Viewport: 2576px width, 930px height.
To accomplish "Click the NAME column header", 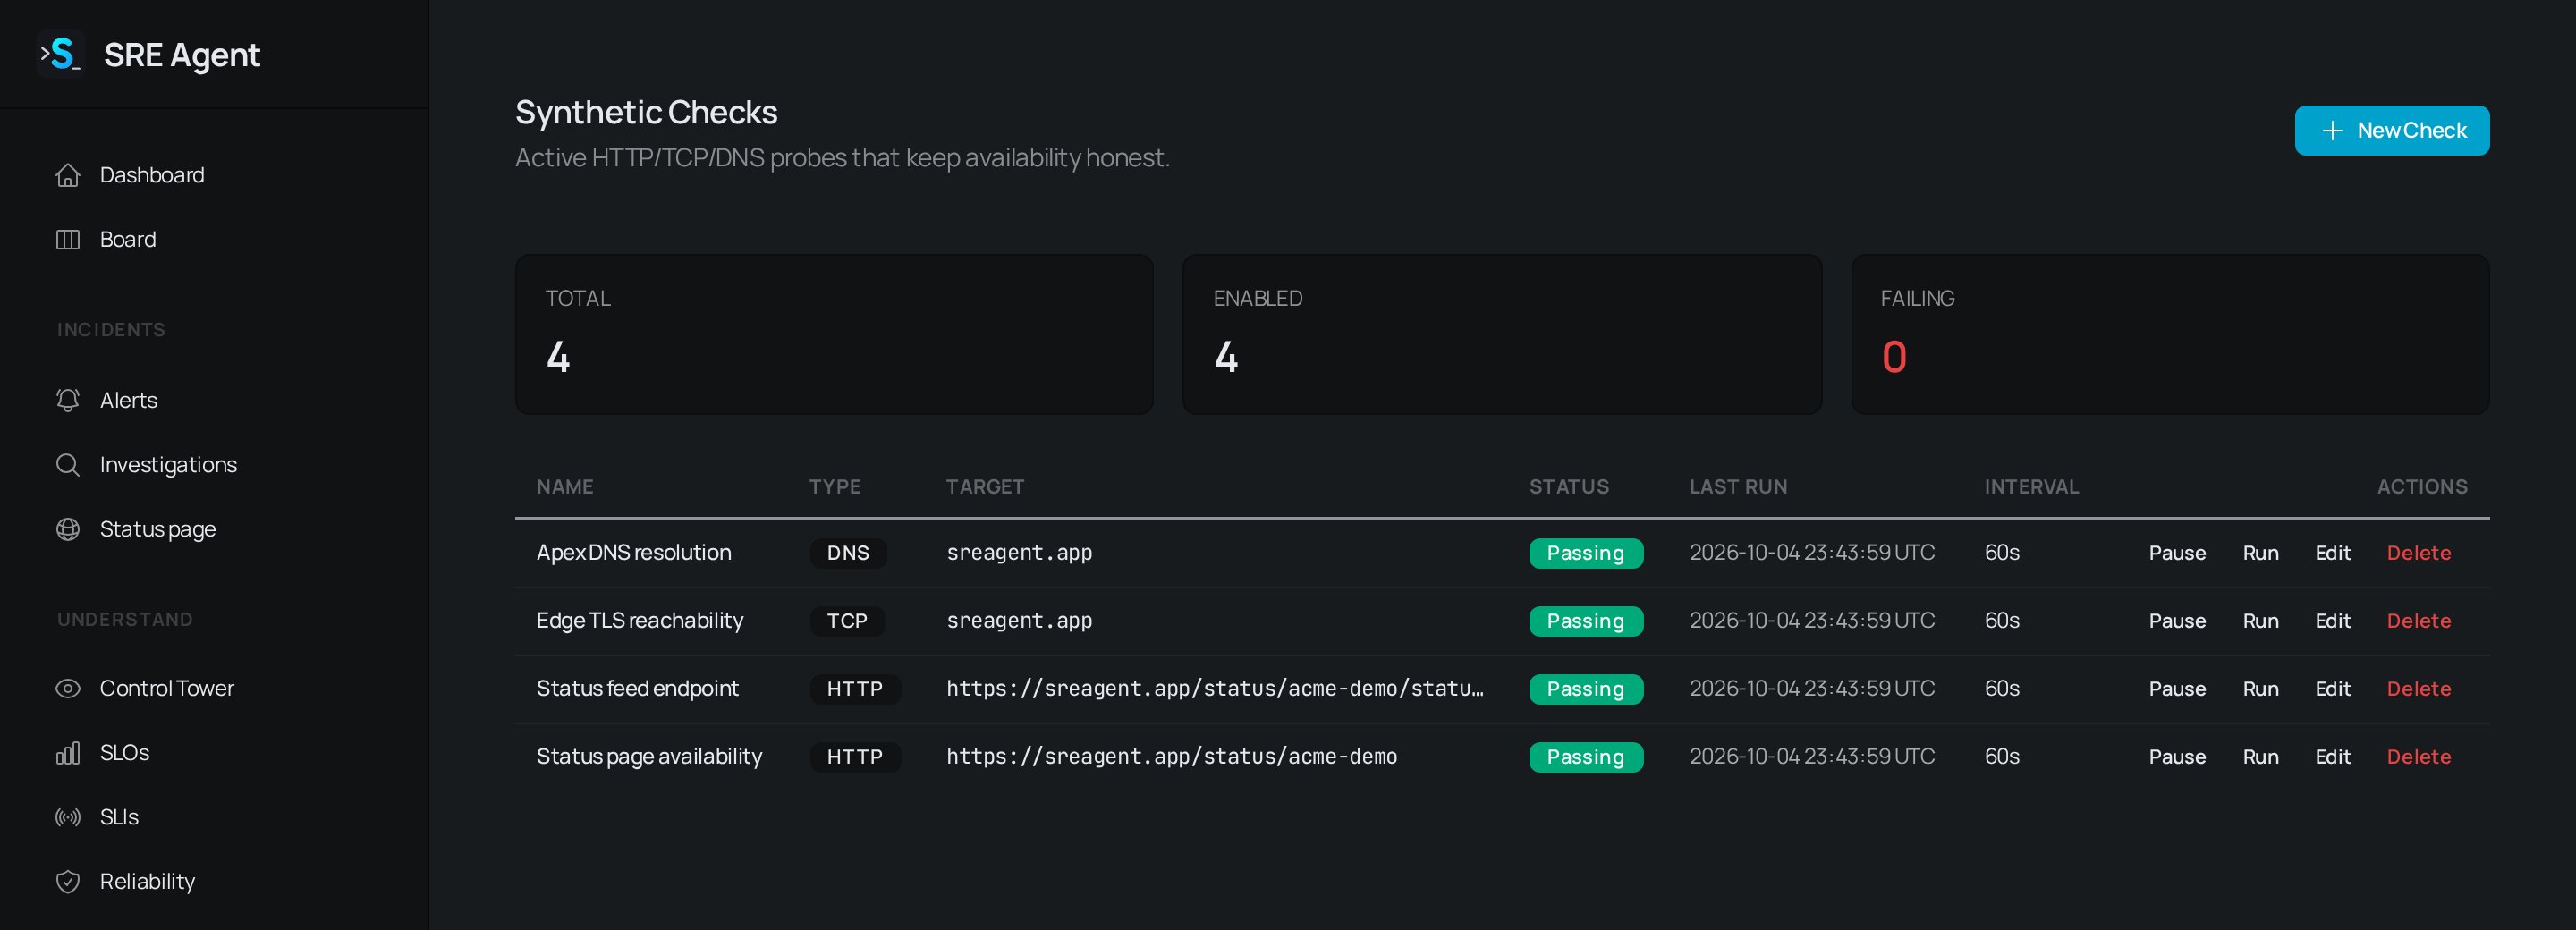I will (x=564, y=487).
